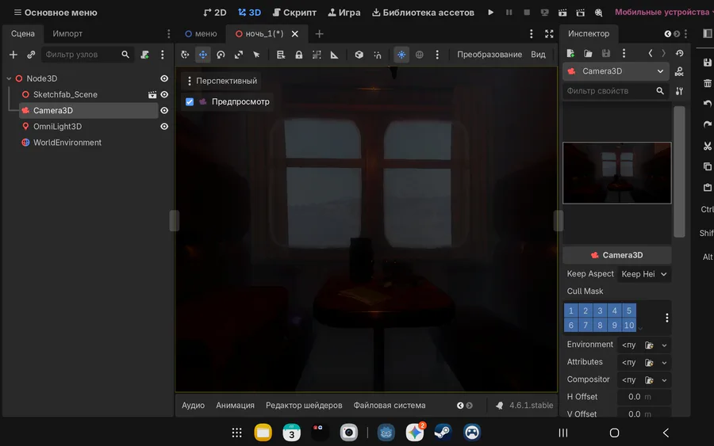Open sun and environment settings dots
Screen dimensions: 714x446
click(437, 55)
